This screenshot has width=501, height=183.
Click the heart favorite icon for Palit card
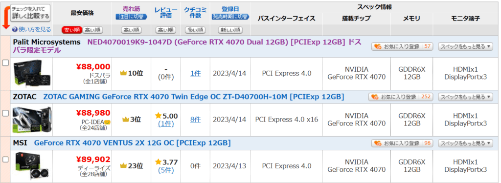pos(377,46)
